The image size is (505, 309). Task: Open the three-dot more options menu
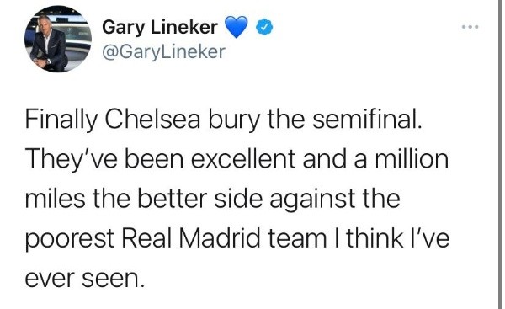click(x=470, y=27)
